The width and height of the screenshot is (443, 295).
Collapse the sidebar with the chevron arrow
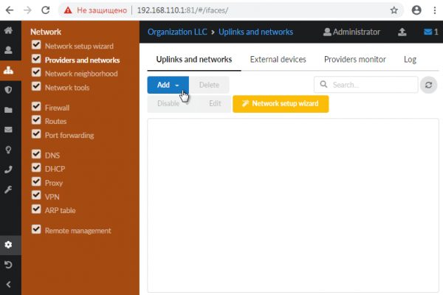pos(8,284)
